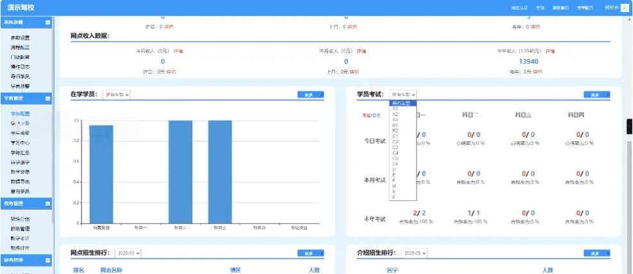Open the 介绍招生排行 month dropdown
Image resolution: width=633 pixels, height=274 pixels.
414,253
